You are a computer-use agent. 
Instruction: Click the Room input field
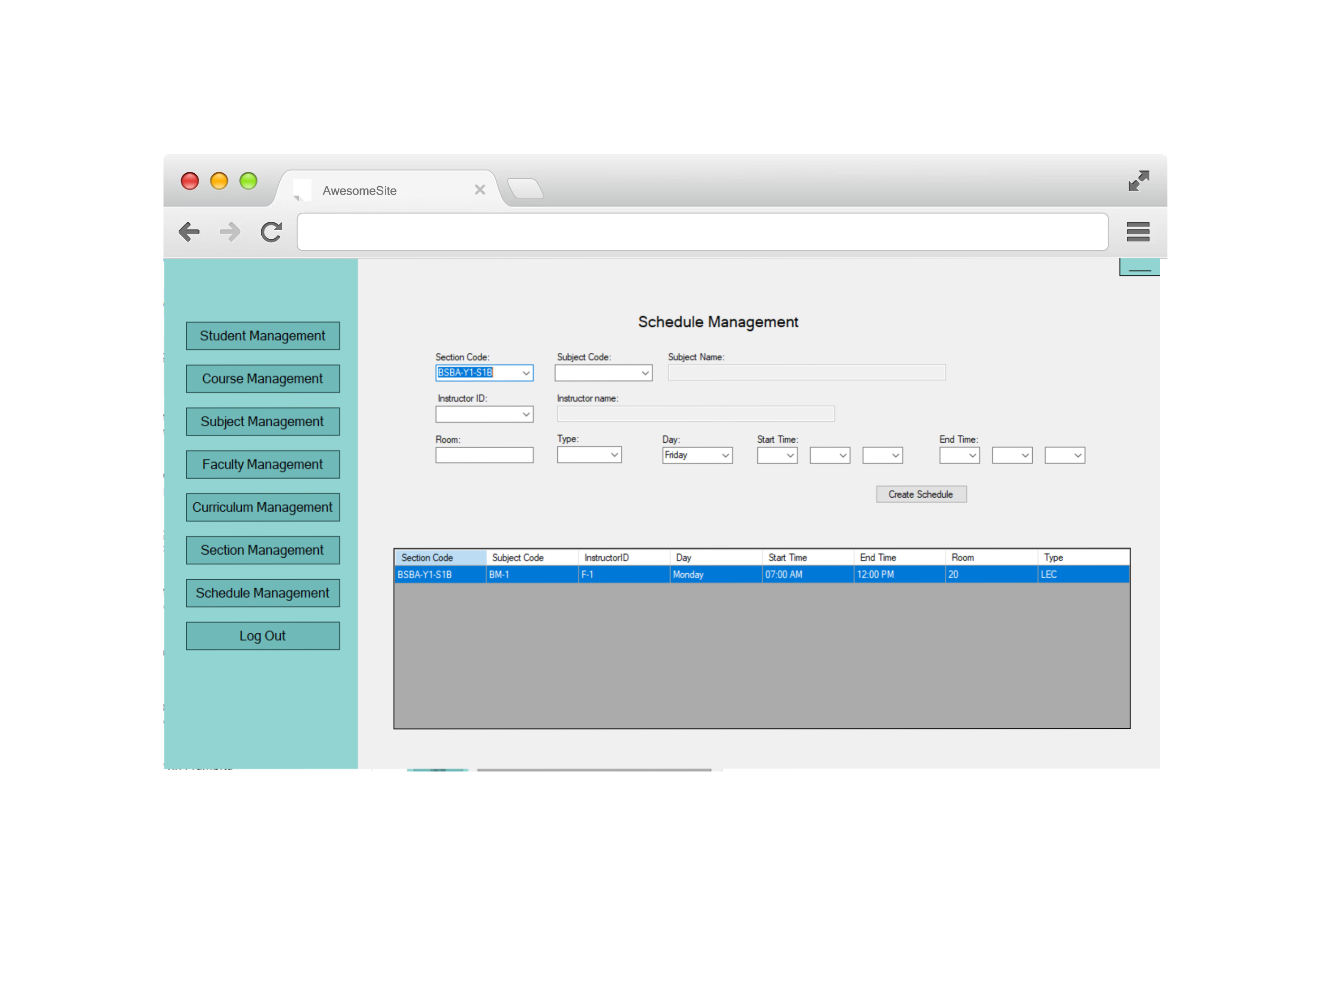point(484,455)
